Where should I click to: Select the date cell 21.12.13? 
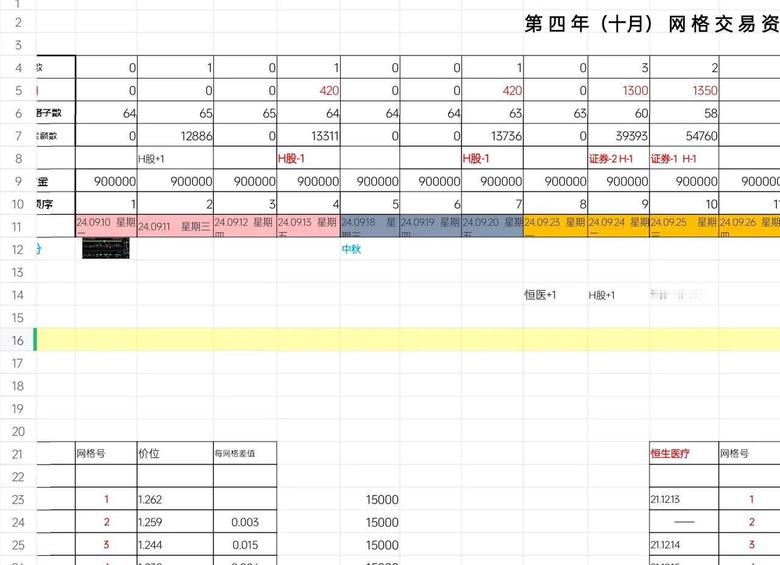click(684, 499)
